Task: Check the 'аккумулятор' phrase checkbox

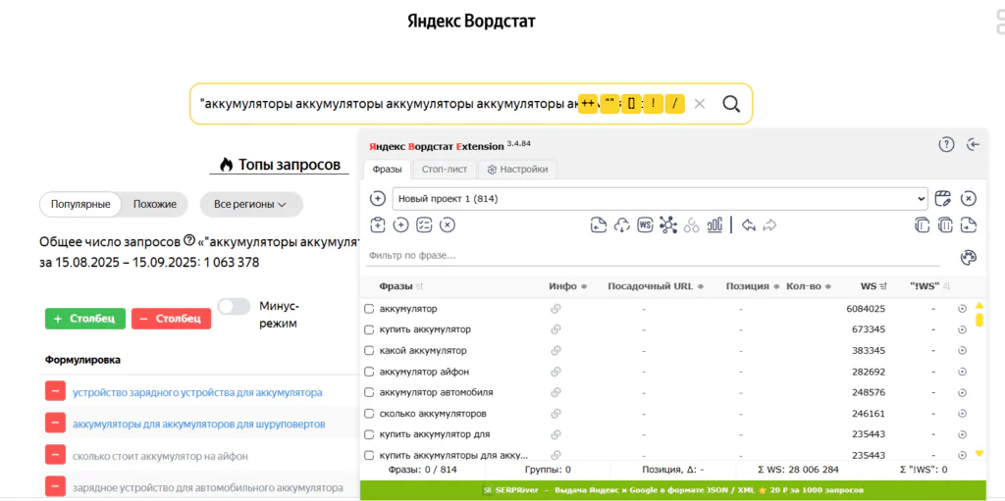Action: pos(369,309)
